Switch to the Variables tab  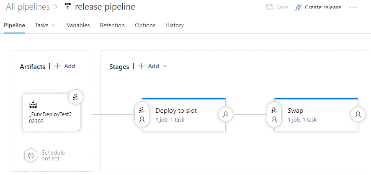78,25
